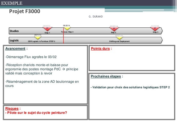This screenshot has height=133, width=177.
Task: Select the Logistic timeline label
Action: [14, 40]
